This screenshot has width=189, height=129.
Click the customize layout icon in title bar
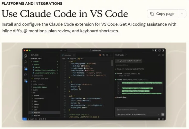point(153,50)
